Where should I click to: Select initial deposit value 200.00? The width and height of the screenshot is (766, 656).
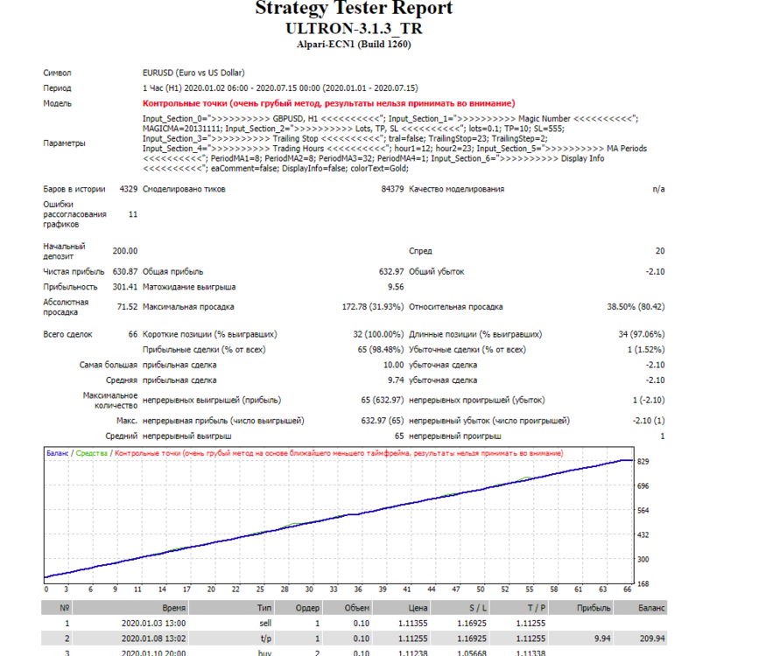coord(125,251)
